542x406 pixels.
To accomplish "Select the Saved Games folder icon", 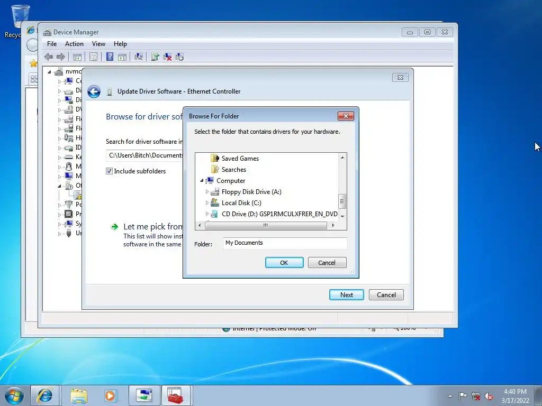I will coord(215,159).
